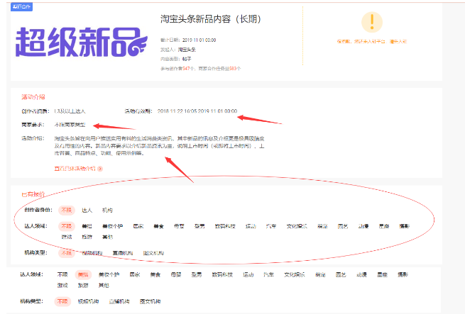Pick 居家 in the 已有报价 达人领域 row
Screen dimensions: 465x314
[x=138, y=226]
